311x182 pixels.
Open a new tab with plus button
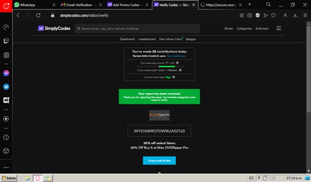249,4
